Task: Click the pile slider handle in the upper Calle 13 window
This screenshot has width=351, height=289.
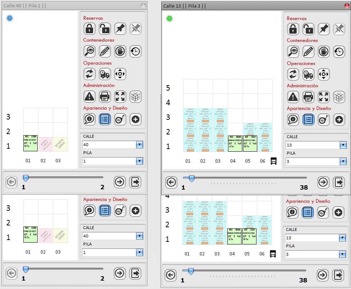Action: point(192,178)
